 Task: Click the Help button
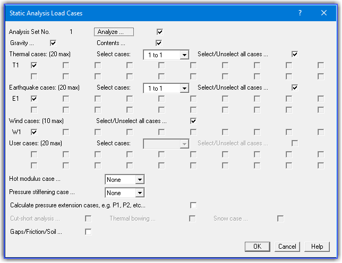point(317,247)
